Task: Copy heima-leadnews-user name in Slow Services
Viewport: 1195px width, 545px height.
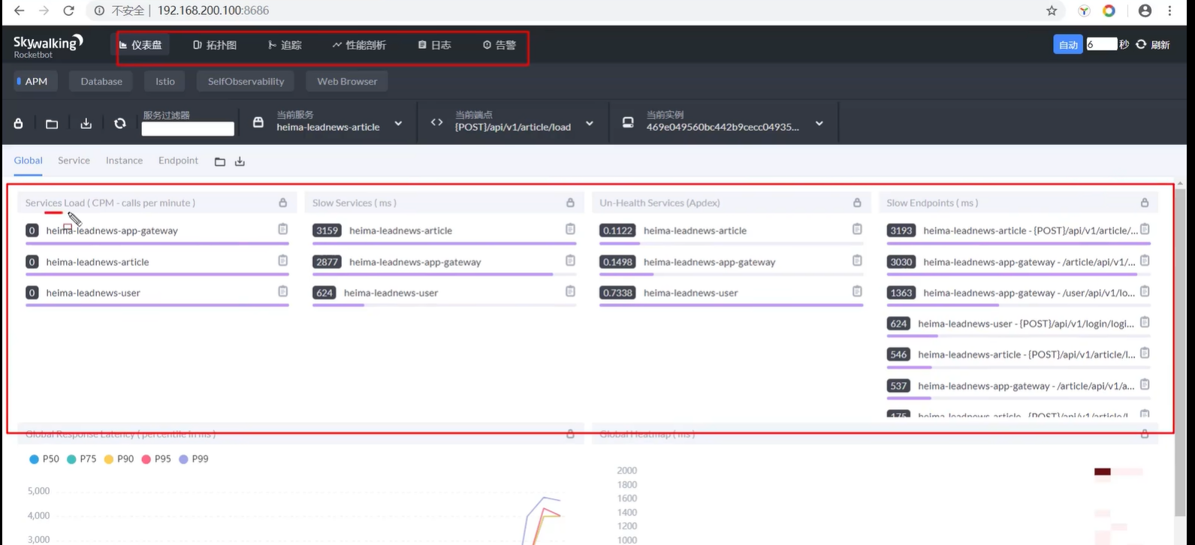Action: point(570,291)
